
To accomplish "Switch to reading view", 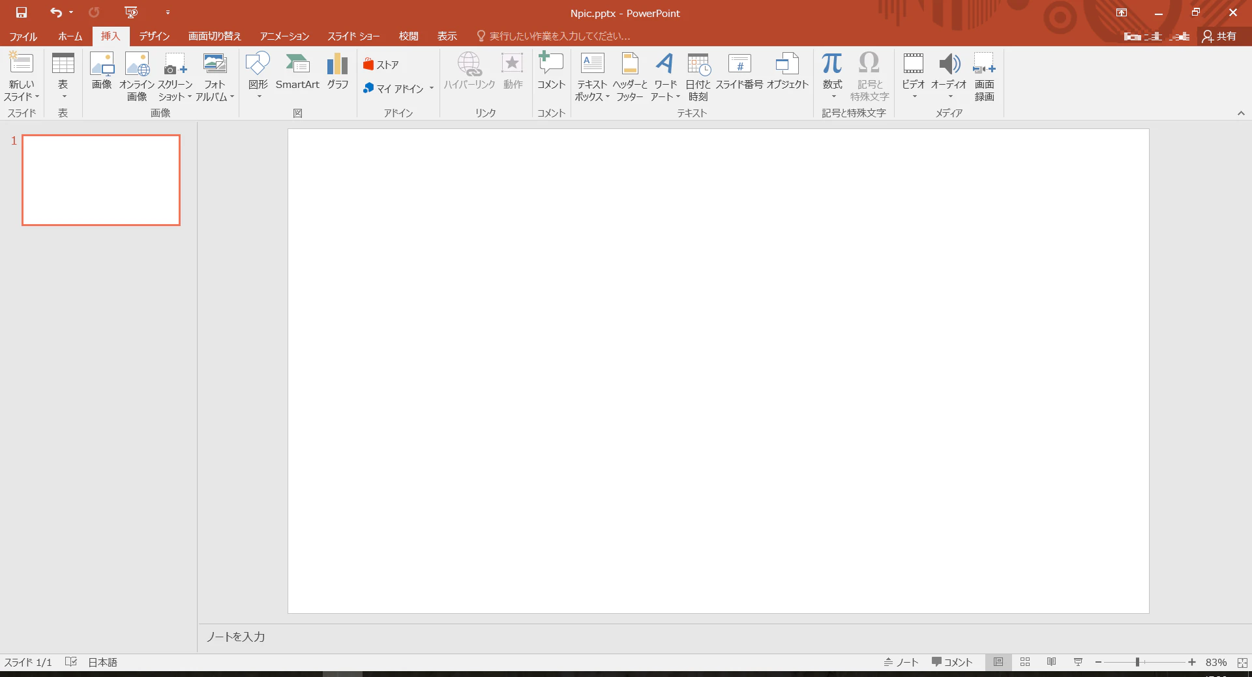I will click(x=1052, y=662).
